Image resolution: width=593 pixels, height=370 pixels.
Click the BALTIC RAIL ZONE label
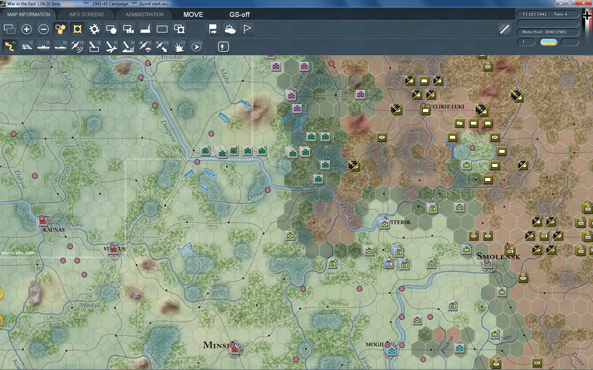18,253
